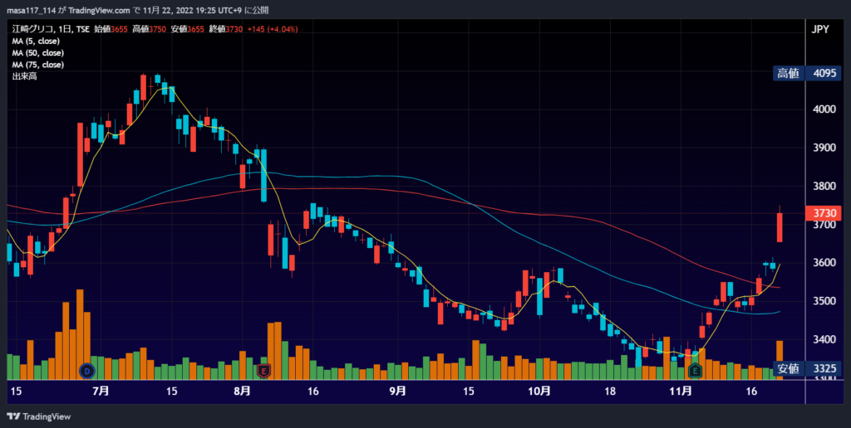This screenshot has width=851, height=428.
Task: Click the 3500 price axis value
Action: (x=824, y=301)
